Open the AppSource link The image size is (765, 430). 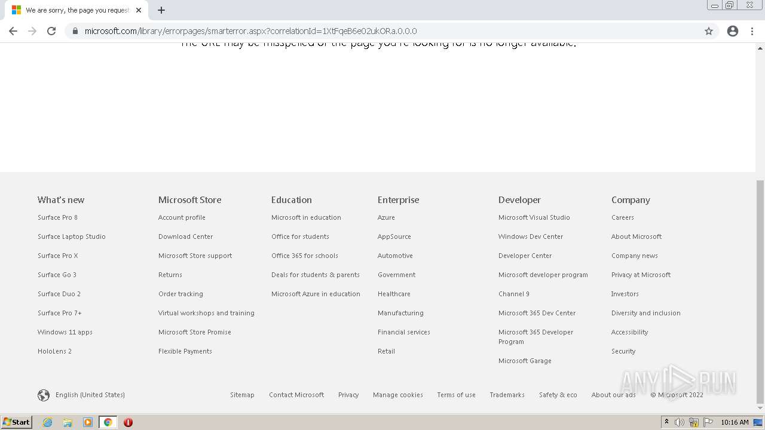[394, 236]
